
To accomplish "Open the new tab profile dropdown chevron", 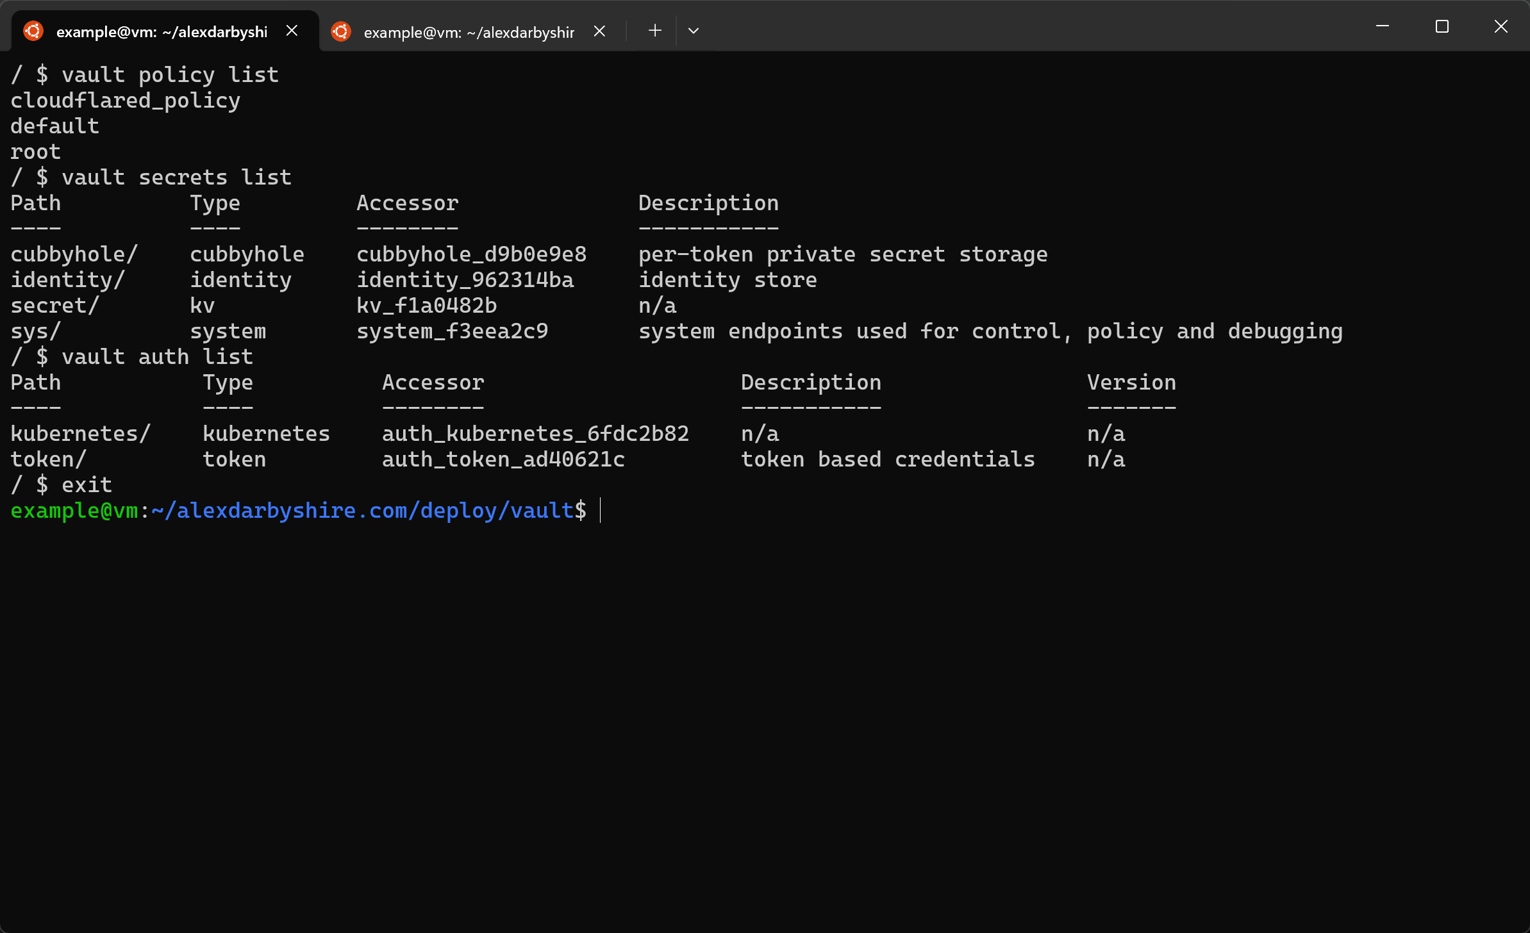I will [694, 30].
